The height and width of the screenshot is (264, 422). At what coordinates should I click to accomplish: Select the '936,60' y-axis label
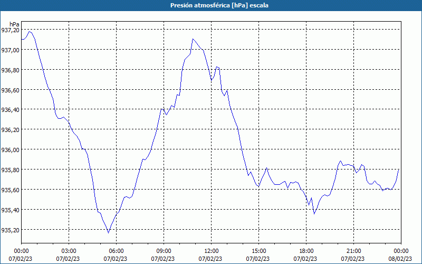(10, 90)
